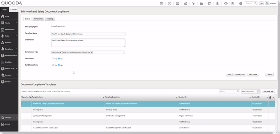Click the QUOODA logo

click(12, 3)
